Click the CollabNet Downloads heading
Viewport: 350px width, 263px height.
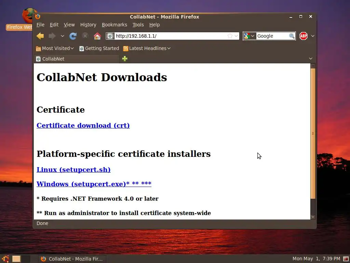tap(102, 77)
